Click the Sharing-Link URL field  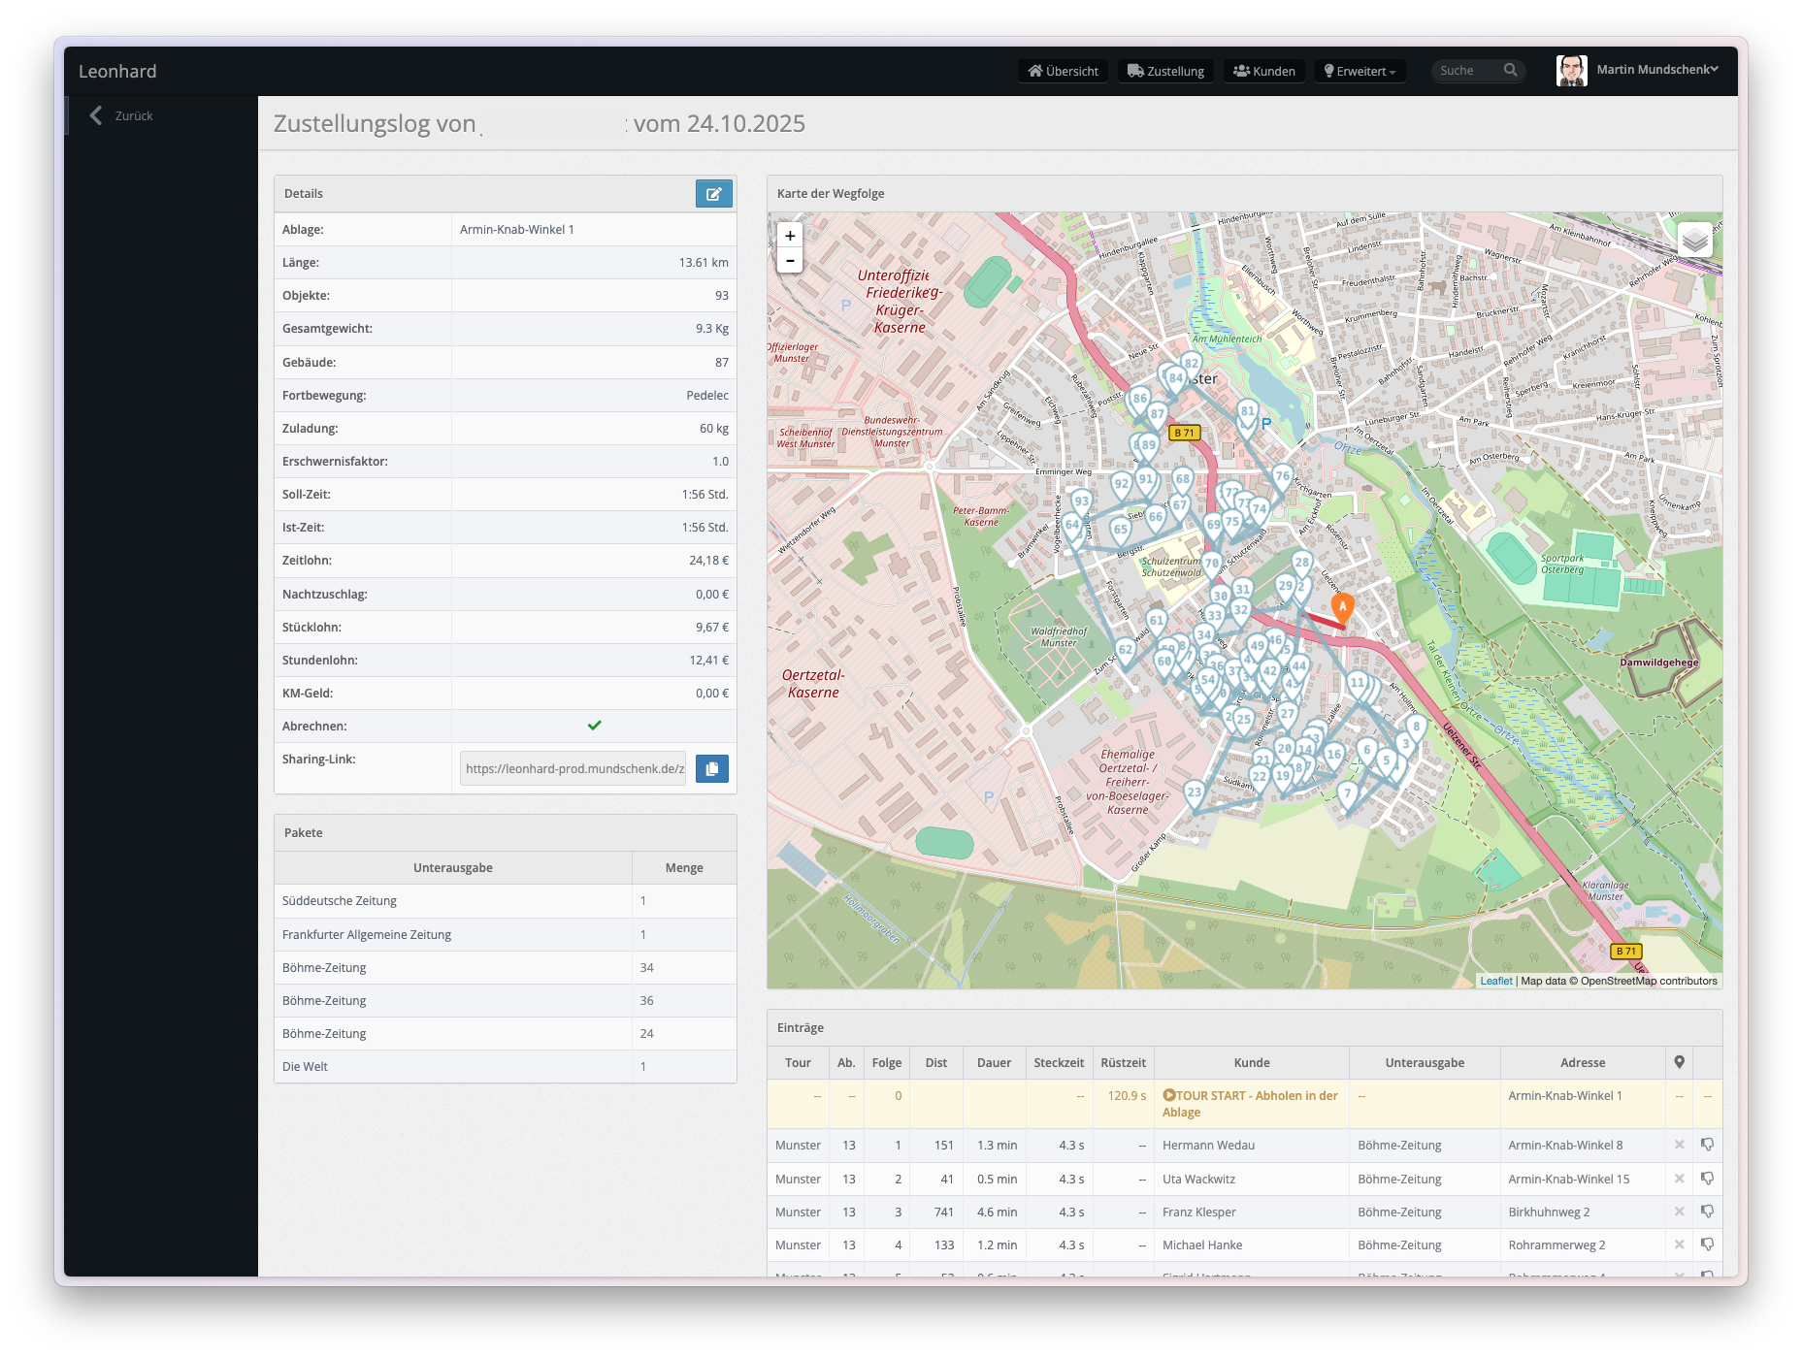573,769
